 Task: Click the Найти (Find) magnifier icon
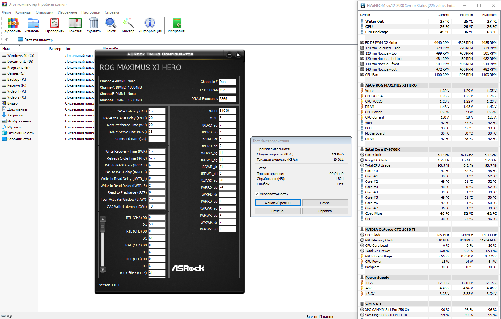pyautogui.click(x=111, y=23)
